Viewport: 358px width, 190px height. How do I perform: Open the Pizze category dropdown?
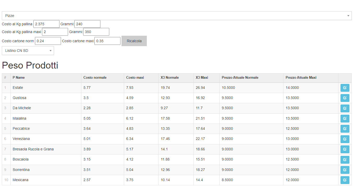[177, 16]
